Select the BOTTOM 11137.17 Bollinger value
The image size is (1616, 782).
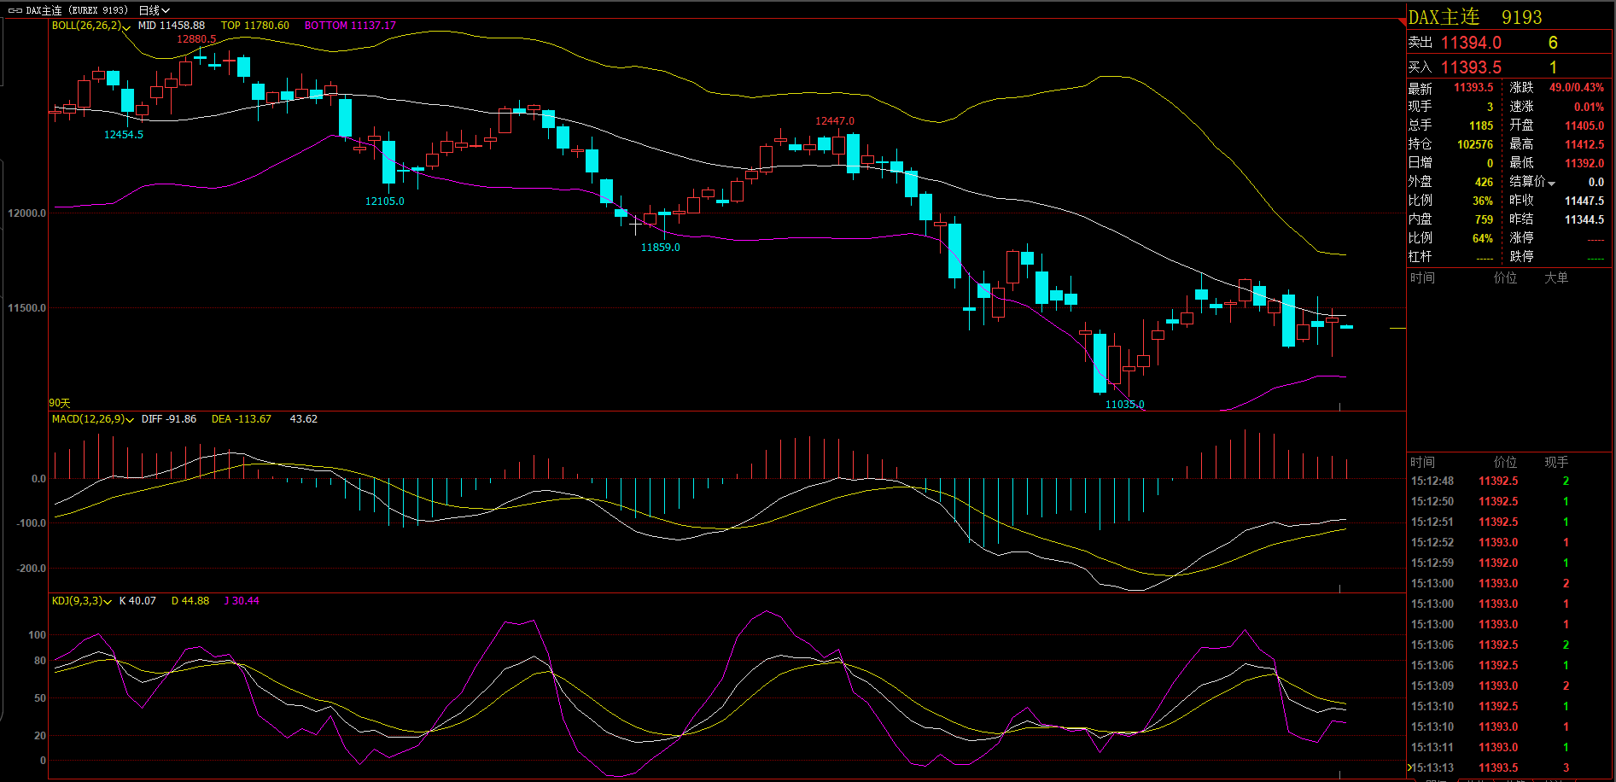(x=350, y=26)
